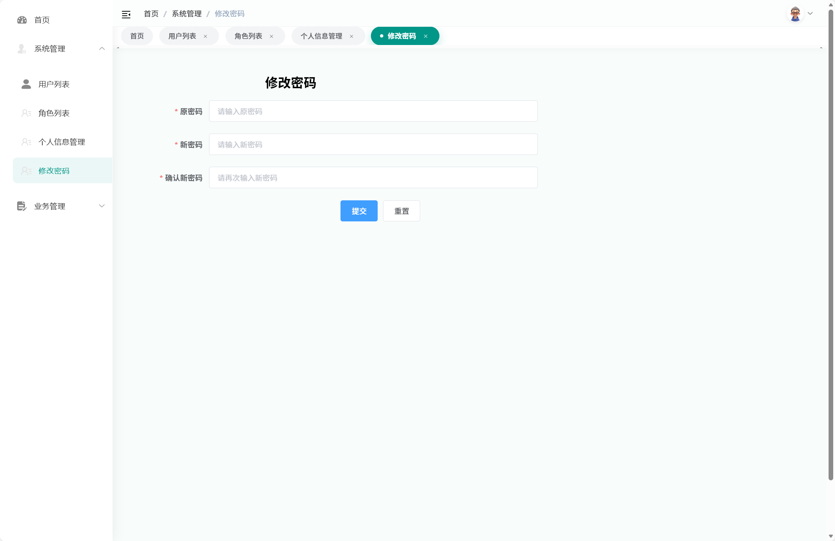Click the user avatar in top right corner
This screenshot has height=541, width=835.
(795, 14)
